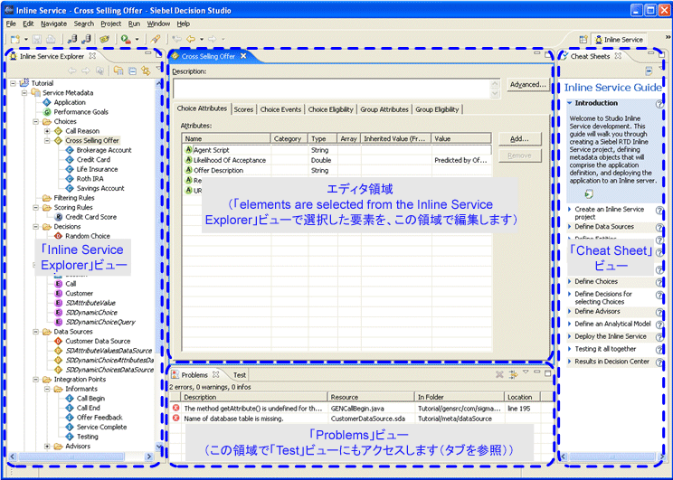The height and width of the screenshot is (480, 673).
Task: Select Customer Data Source in tree
Action: (98, 341)
